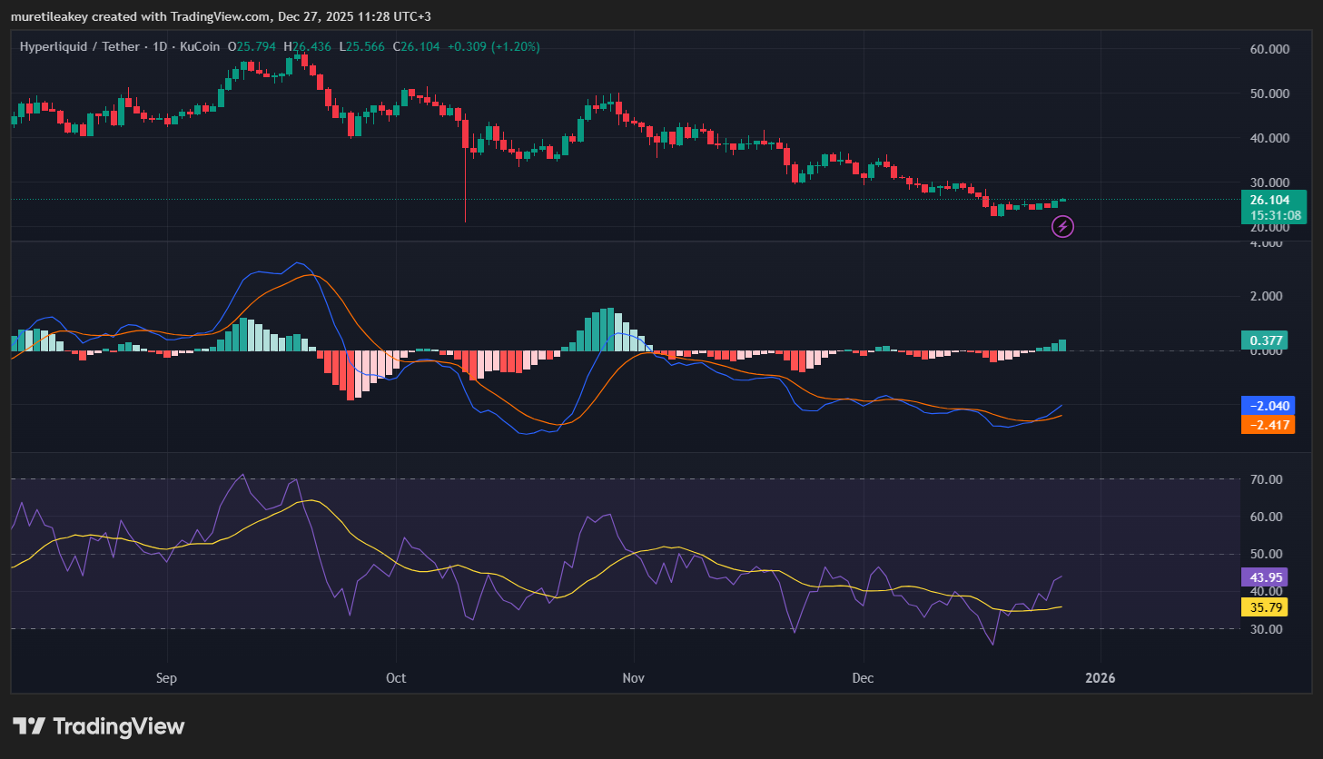Click the TradingView wordmark text
This screenshot has width=1323, height=759.
pyautogui.click(x=119, y=726)
